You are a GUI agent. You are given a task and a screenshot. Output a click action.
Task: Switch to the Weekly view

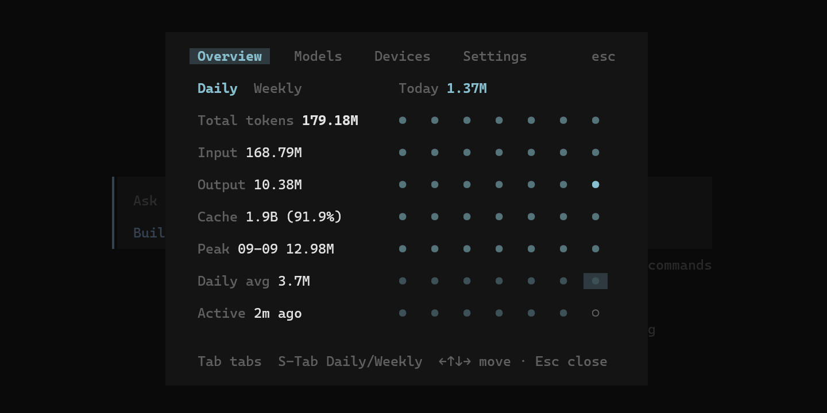[x=278, y=88]
